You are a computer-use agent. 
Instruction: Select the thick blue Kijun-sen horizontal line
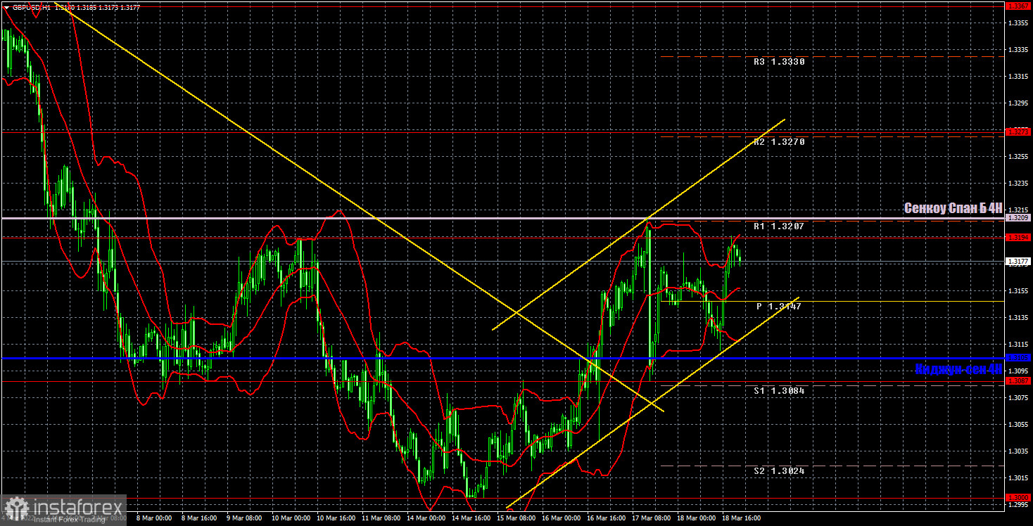tap(502, 359)
